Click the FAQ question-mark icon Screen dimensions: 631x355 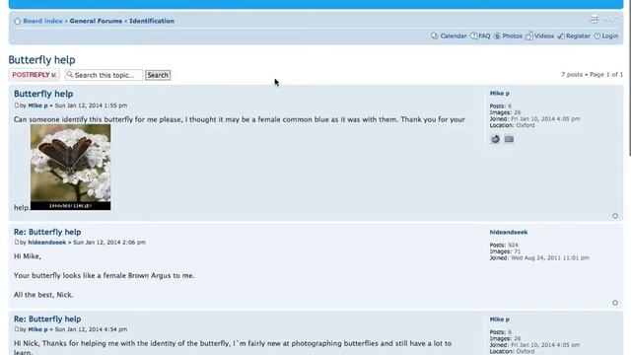click(473, 36)
